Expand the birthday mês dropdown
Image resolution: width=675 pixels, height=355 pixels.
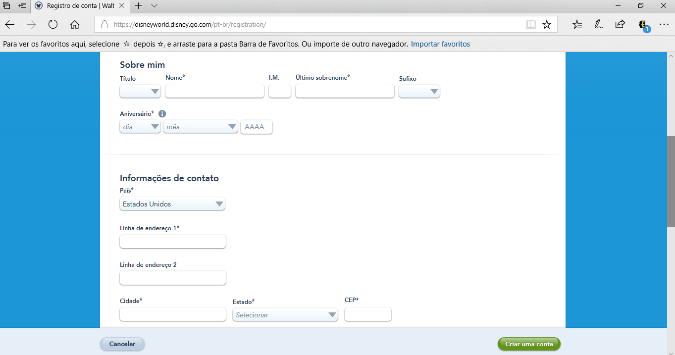200,127
